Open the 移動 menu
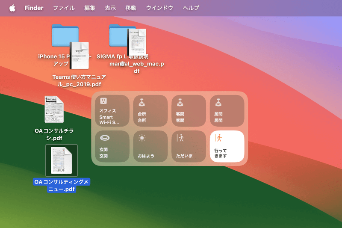Viewport: 342px width, 228px height. click(131, 8)
